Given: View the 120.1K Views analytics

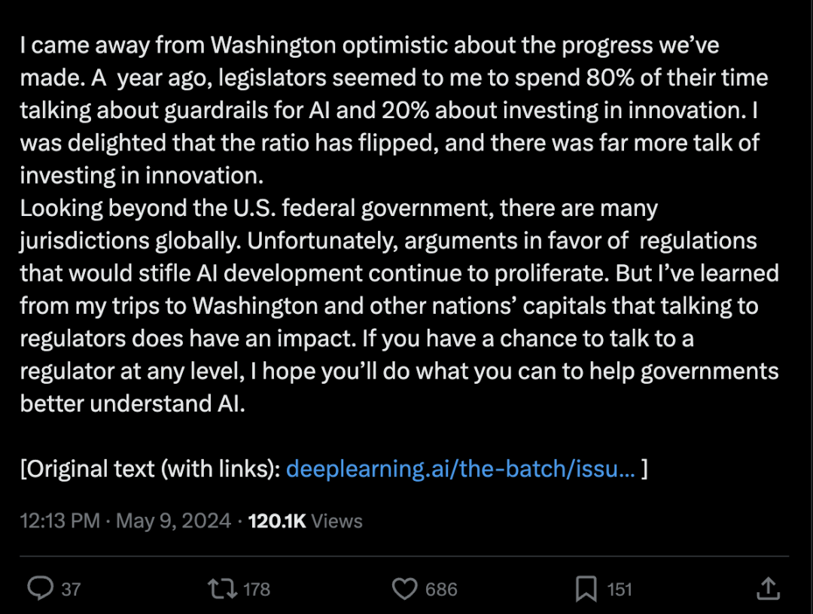Looking at the screenshot, I should pyautogui.click(x=306, y=521).
